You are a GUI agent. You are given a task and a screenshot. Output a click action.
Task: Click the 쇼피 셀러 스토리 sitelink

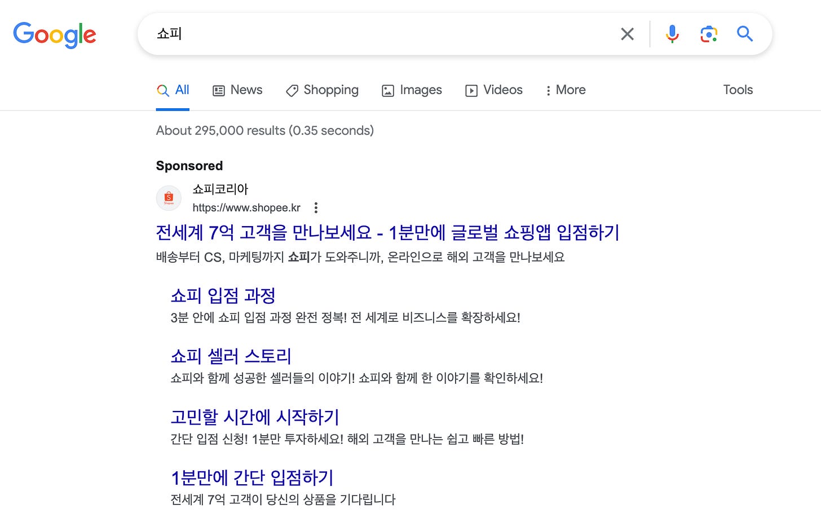click(231, 356)
